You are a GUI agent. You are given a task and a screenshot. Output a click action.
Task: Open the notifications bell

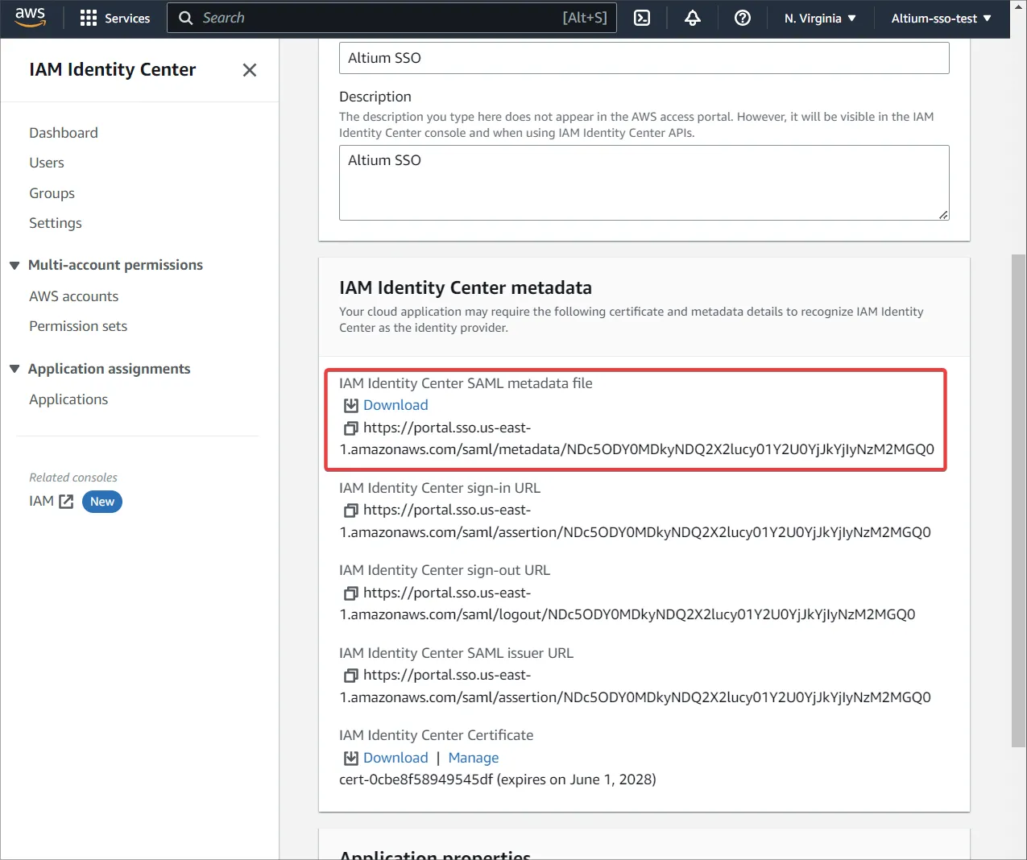[693, 18]
